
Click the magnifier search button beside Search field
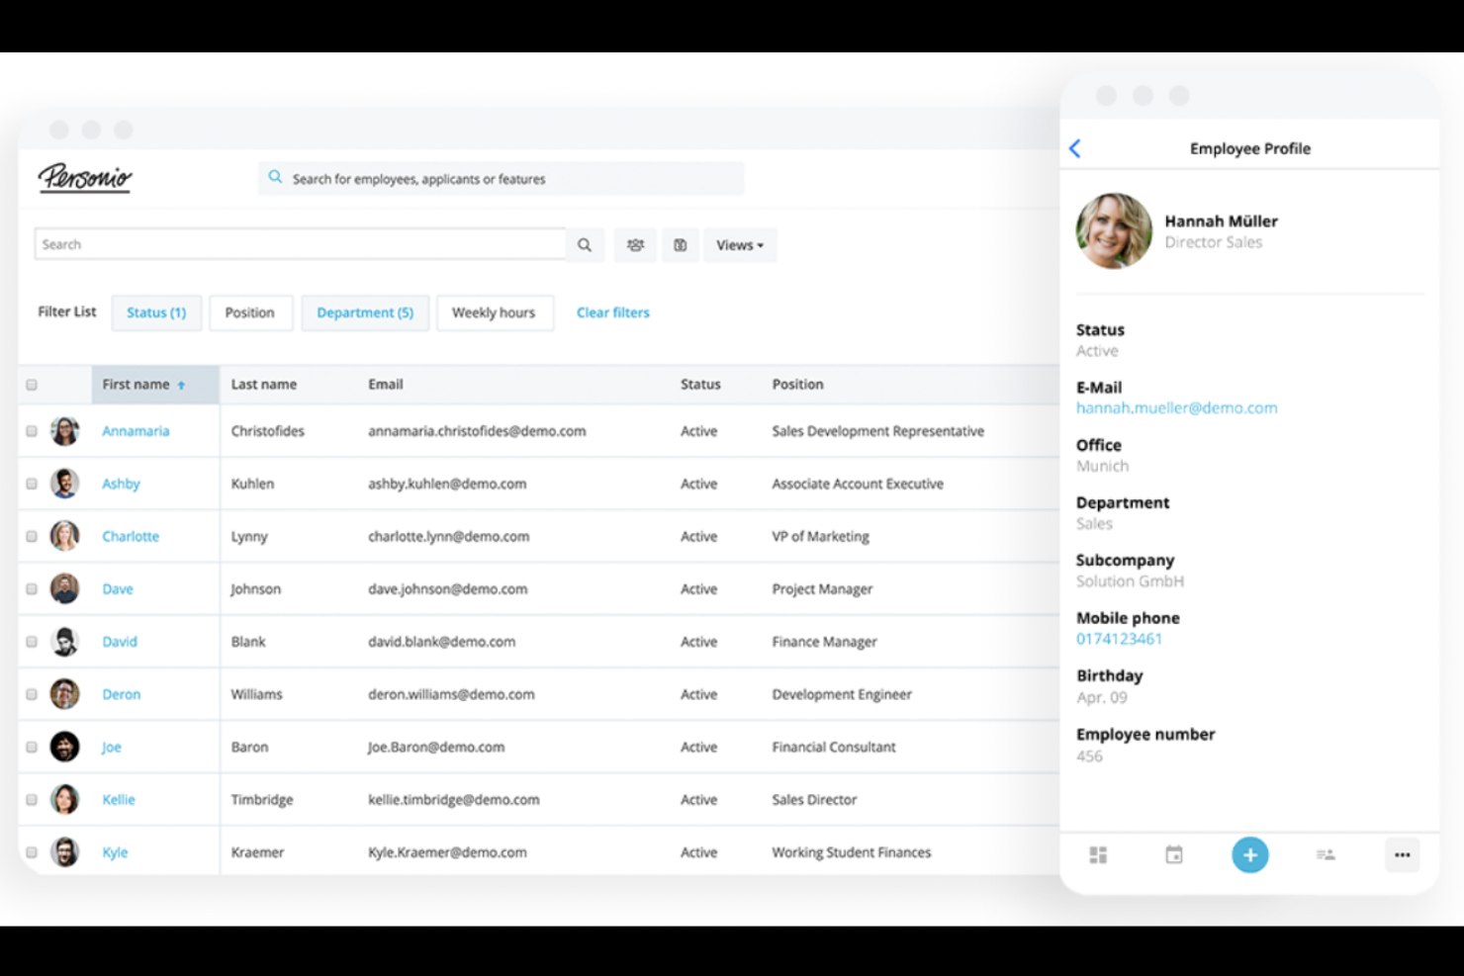[x=585, y=245]
